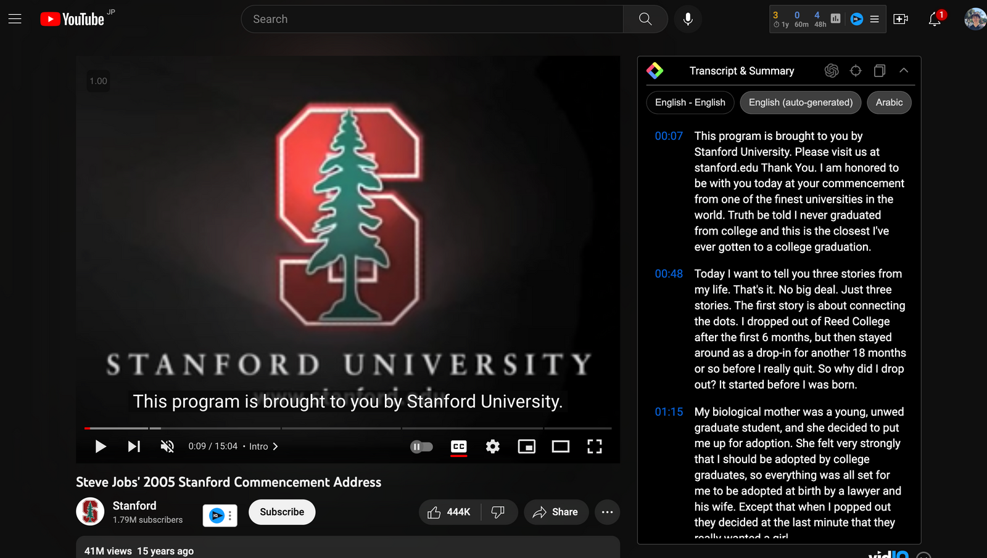Image resolution: width=987 pixels, height=558 pixels.
Task: Click transcript paragraph starting 'My biological mother'
Action: [799, 474]
